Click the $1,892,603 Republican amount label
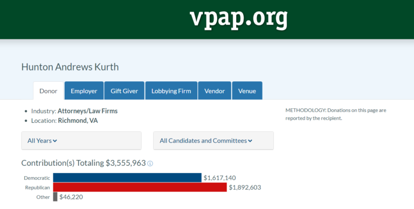This screenshot has height=209, width=414. (x=245, y=187)
